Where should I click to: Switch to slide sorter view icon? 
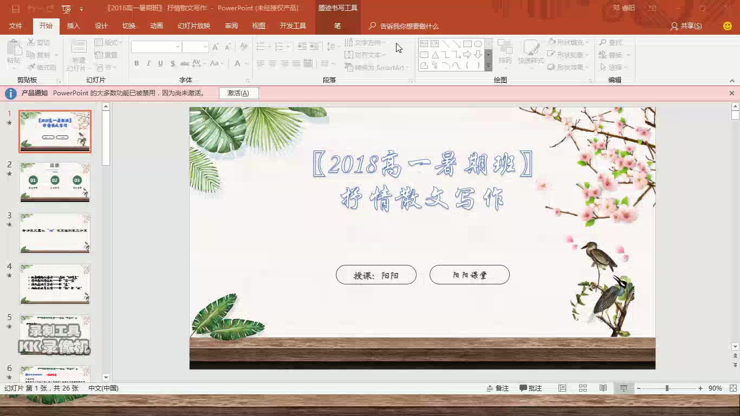583,388
